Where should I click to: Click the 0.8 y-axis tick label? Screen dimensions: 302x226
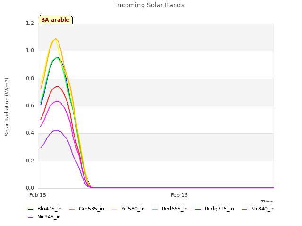coord(30,79)
